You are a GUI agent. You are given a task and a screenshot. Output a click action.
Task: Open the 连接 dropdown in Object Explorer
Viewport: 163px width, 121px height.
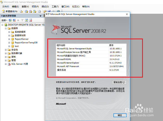click(4, 20)
